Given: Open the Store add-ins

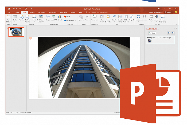Looking at the screenshot, I should [x=67, y=16].
